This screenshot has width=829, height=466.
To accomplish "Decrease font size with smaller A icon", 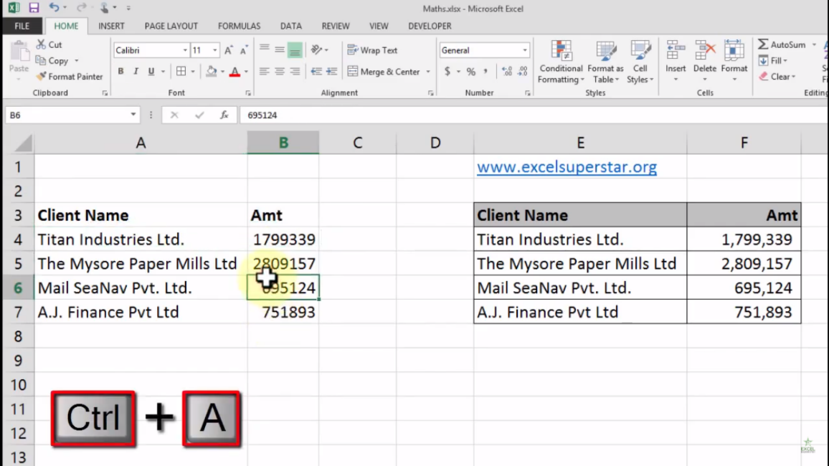I will [244, 50].
